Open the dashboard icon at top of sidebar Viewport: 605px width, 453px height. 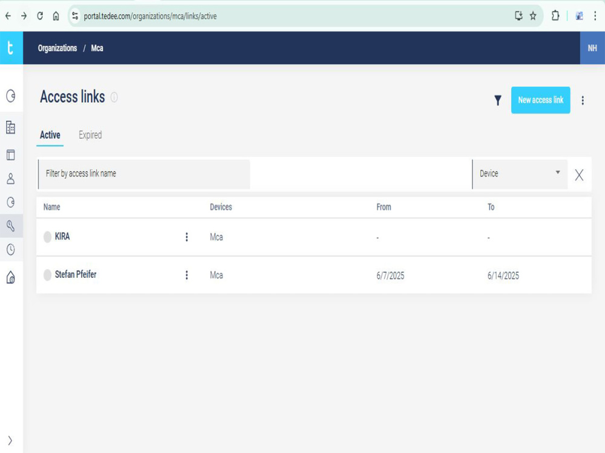11,95
